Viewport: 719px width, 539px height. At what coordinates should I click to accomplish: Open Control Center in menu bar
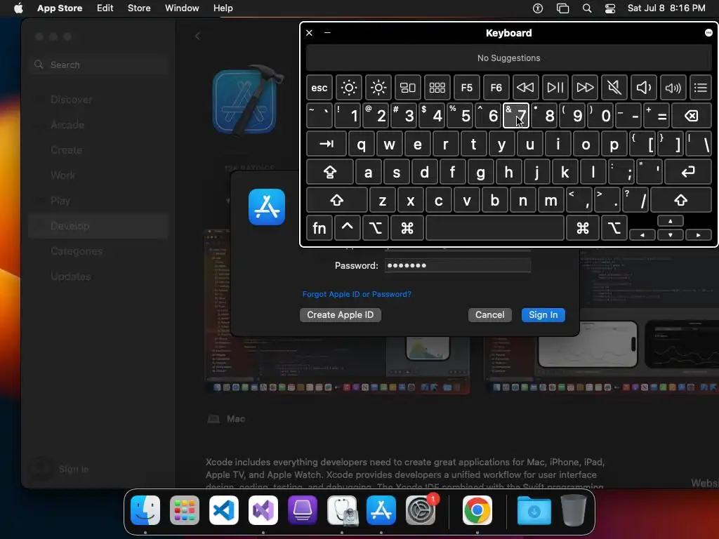tap(610, 8)
